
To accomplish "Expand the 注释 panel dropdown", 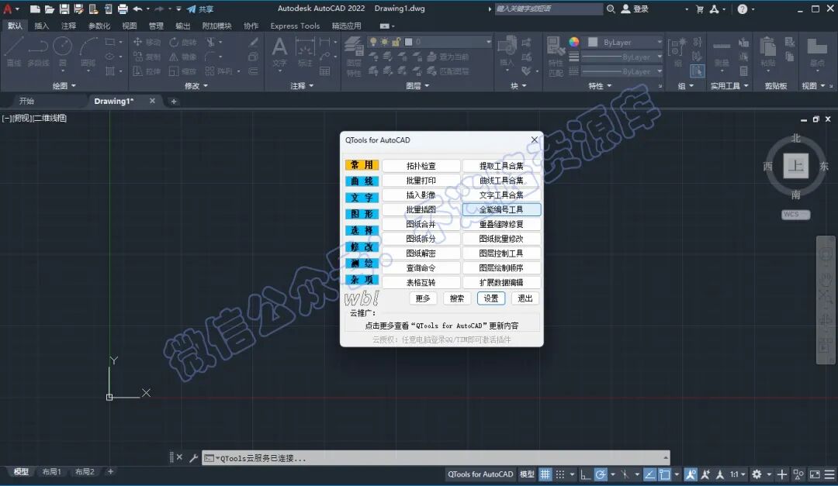I will (302, 85).
